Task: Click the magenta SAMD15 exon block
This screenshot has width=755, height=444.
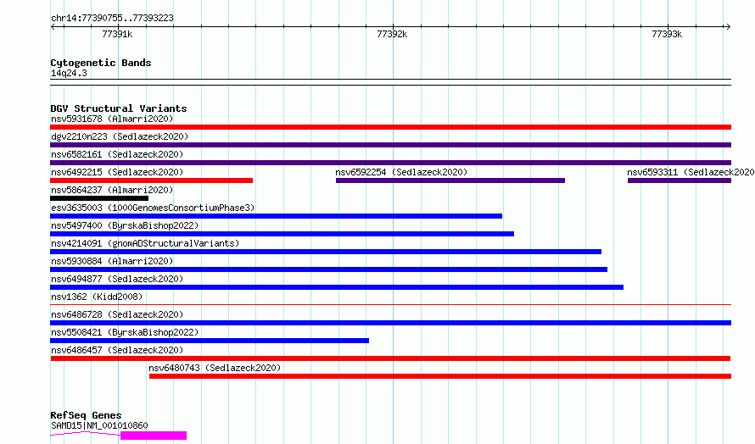Action: coord(153,436)
